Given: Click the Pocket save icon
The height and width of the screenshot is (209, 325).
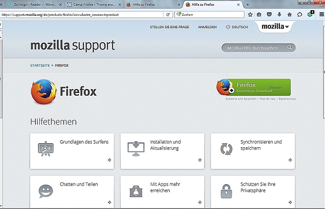Looking at the screenshot, I should (269, 15).
